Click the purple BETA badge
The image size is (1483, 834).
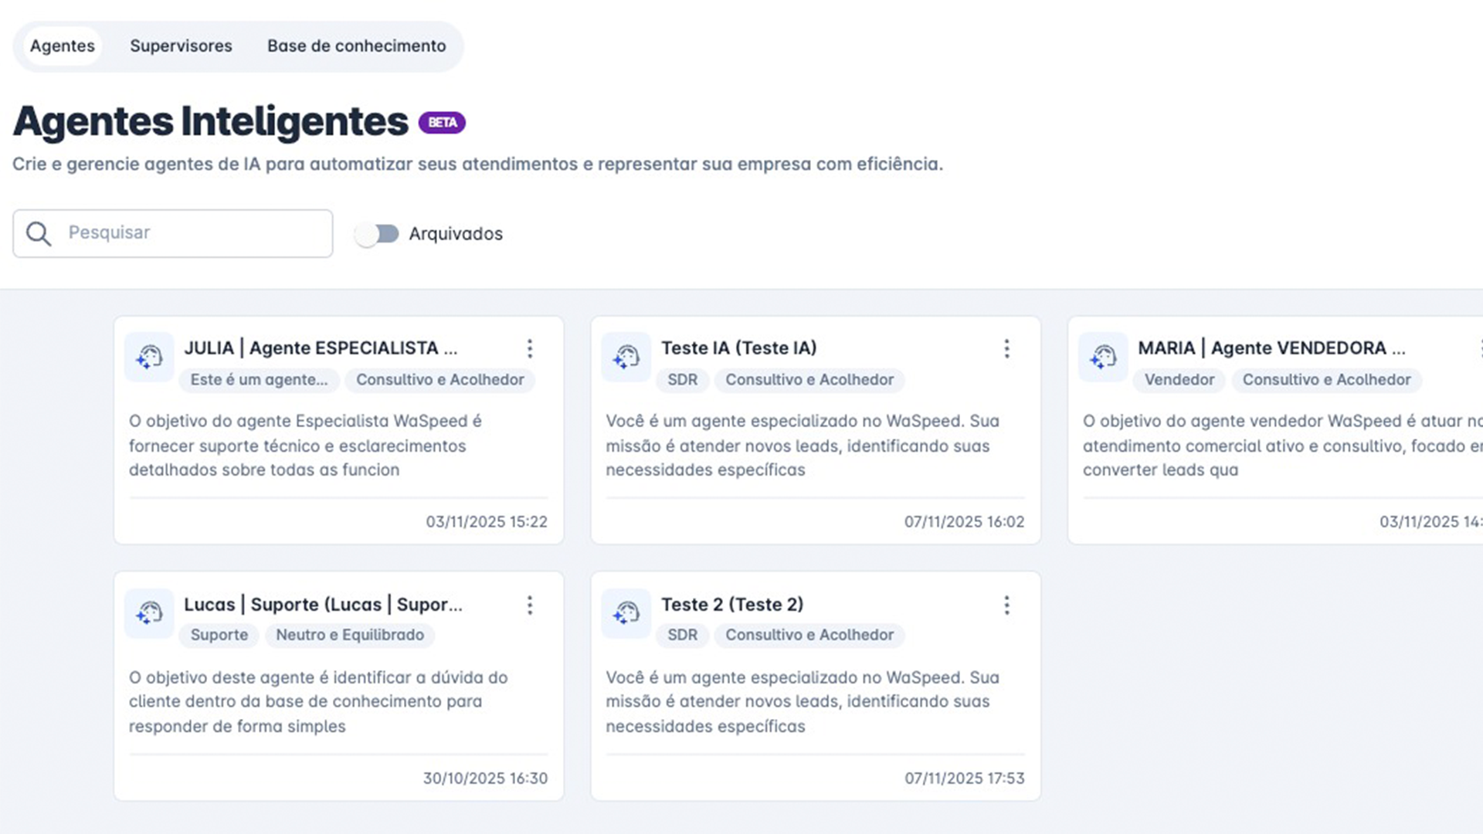point(442,123)
